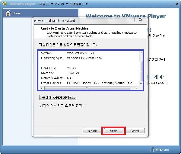Click the 'Network Adapt...' label
Screen dimensions: 181x154
click(53, 78)
